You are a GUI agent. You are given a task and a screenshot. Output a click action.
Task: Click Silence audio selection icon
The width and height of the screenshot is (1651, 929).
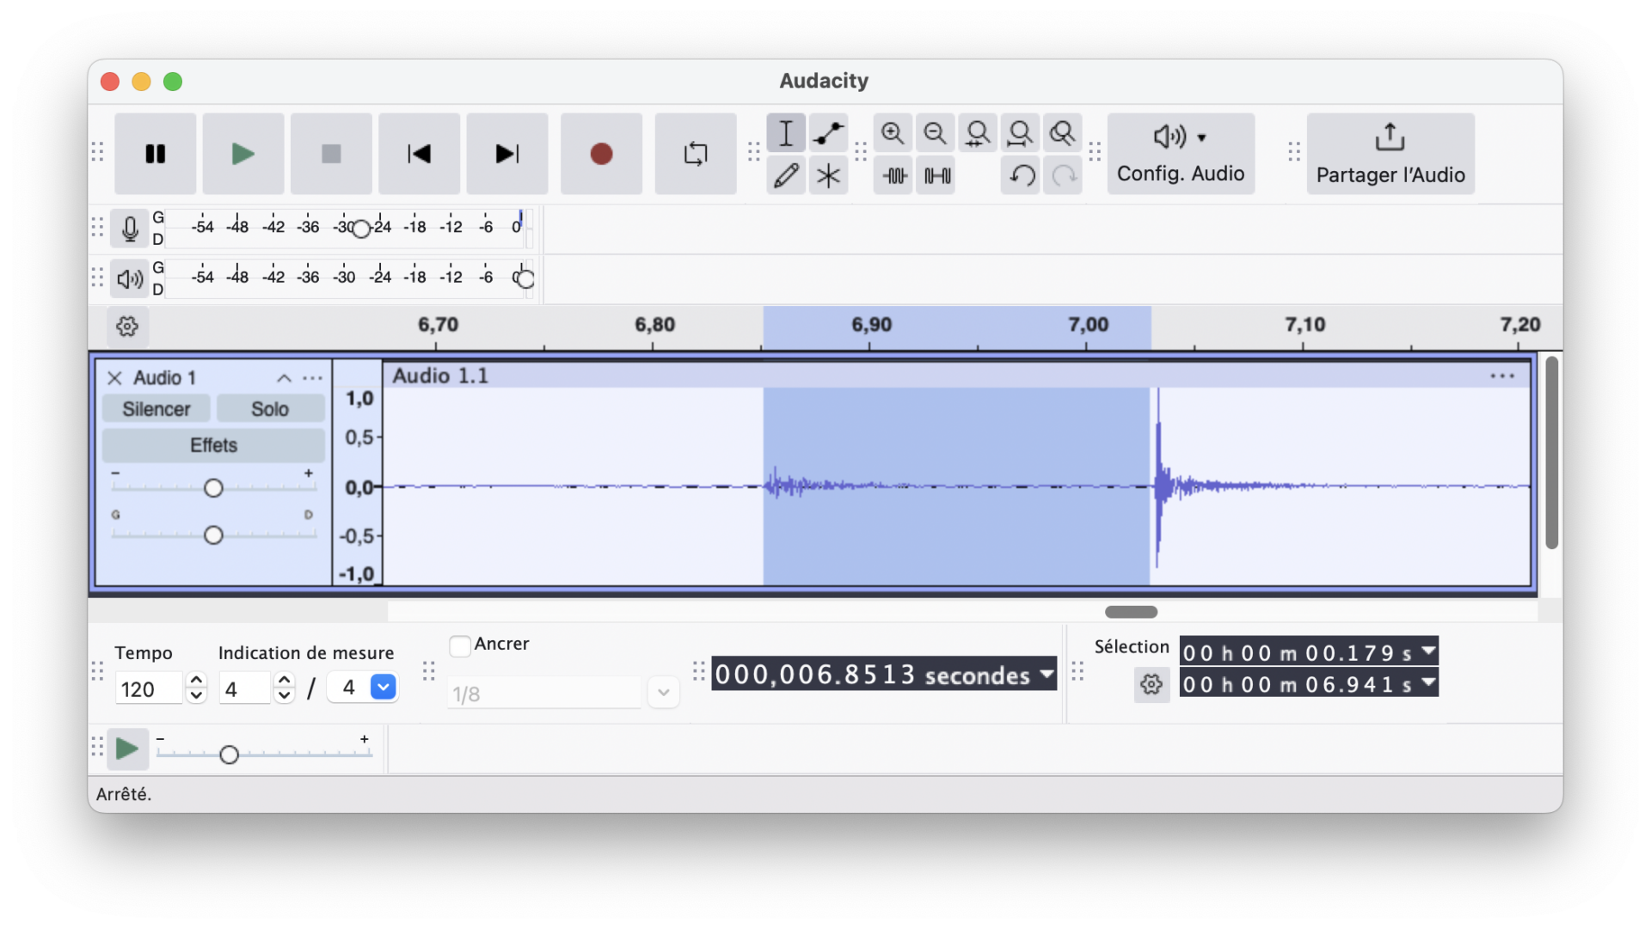click(936, 175)
